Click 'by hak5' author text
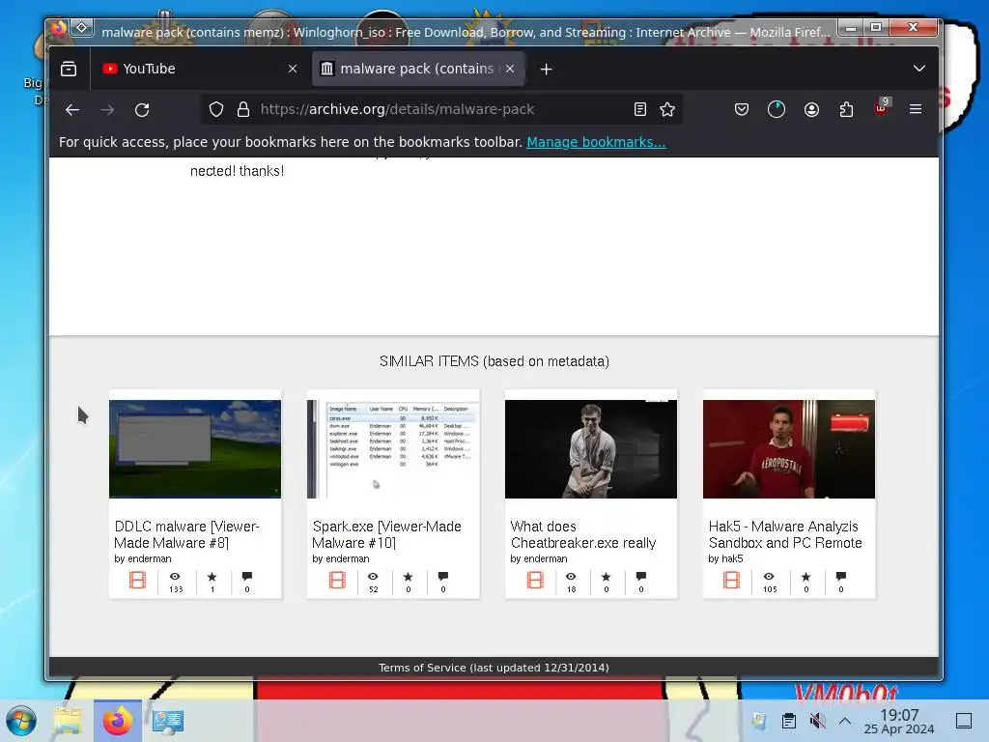Image resolution: width=989 pixels, height=742 pixels. [725, 559]
